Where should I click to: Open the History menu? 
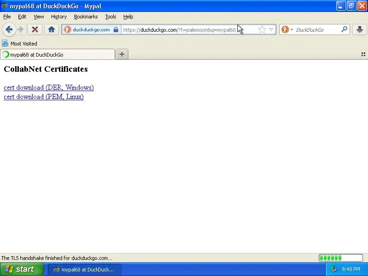[x=59, y=17]
